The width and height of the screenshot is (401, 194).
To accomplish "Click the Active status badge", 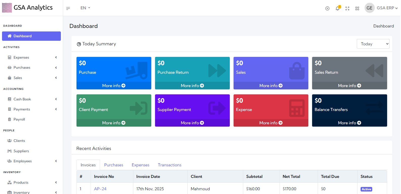I will coord(366,189).
